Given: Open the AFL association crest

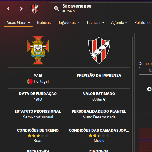Looking at the screenshot, I should [38, 50].
